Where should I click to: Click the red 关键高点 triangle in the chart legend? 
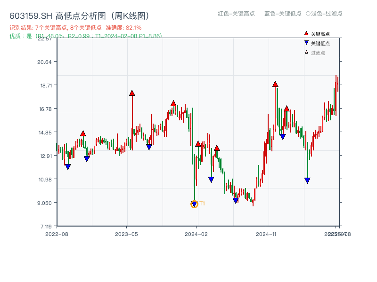(x=306, y=33)
